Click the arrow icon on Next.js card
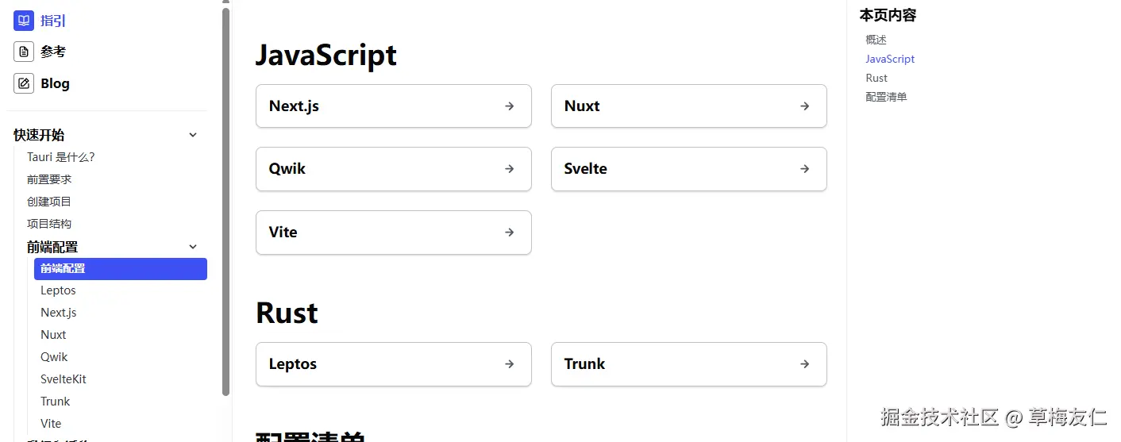The width and height of the screenshot is (1121, 442). [x=510, y=106]
